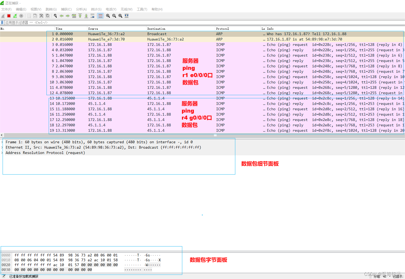Start capture with the shark fin icon
The height and width of the screenshot is (279, 405).
tap(3, 16)
